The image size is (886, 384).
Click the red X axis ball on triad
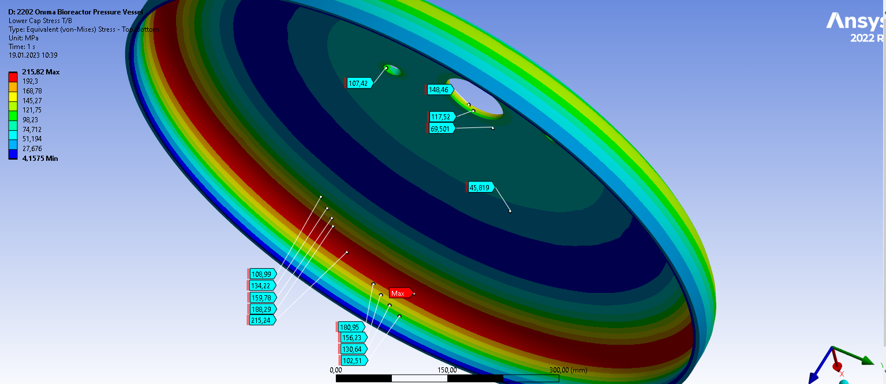pyautogui.click(x=837, y=367)
